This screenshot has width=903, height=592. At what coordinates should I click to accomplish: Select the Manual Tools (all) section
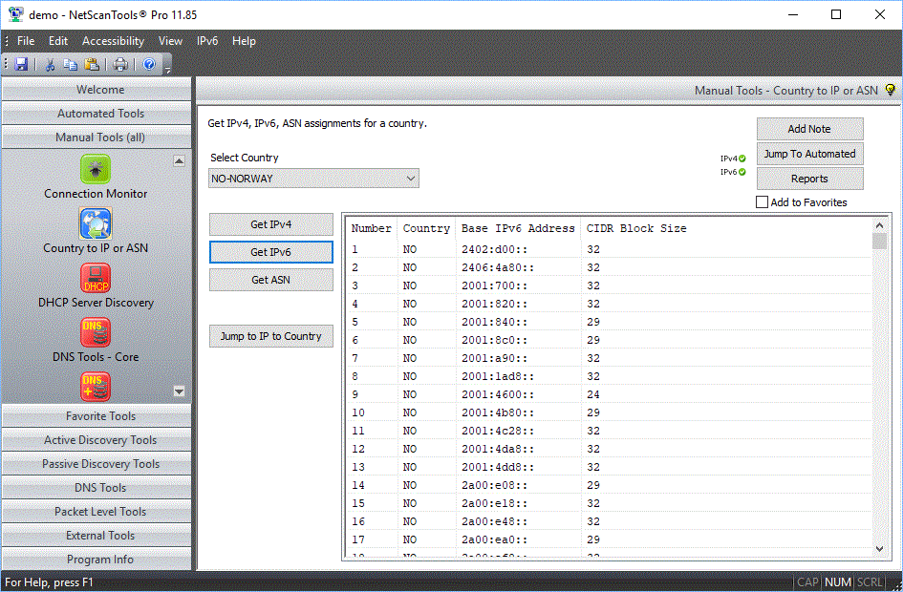(97, 137)
